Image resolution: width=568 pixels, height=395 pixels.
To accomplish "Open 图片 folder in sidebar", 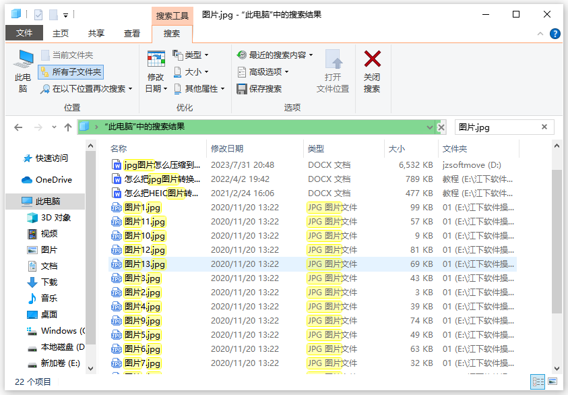I will point(42,249).
